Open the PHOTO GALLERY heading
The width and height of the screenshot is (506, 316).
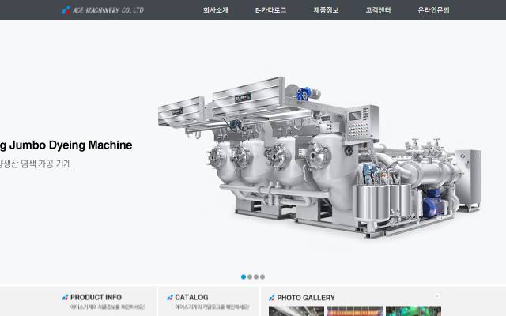coord(306,297)
